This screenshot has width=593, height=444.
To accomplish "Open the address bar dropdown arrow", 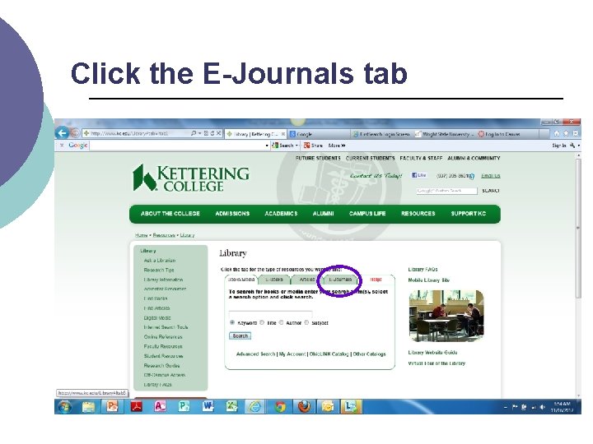I will click(x=199, y=133).
